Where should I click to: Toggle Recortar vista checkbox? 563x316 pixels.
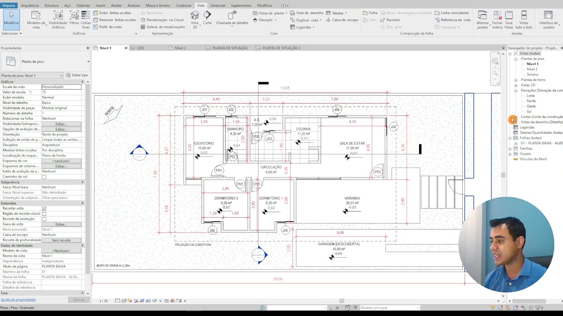pyautogui.click(x=44, y=208)
